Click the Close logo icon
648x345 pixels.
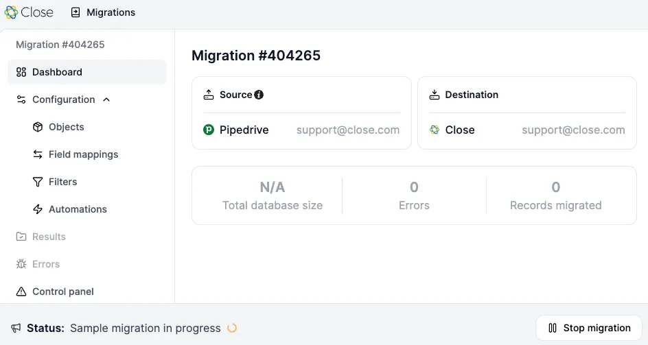pos(11,12)
